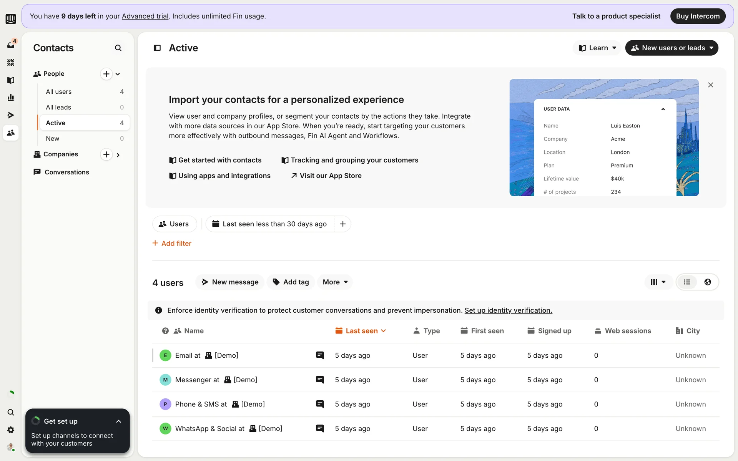Screen dimensions: 738x461
Task: Click the Contacts search magnifier icon
Action: pyautogui.click(x=118, y=48)
